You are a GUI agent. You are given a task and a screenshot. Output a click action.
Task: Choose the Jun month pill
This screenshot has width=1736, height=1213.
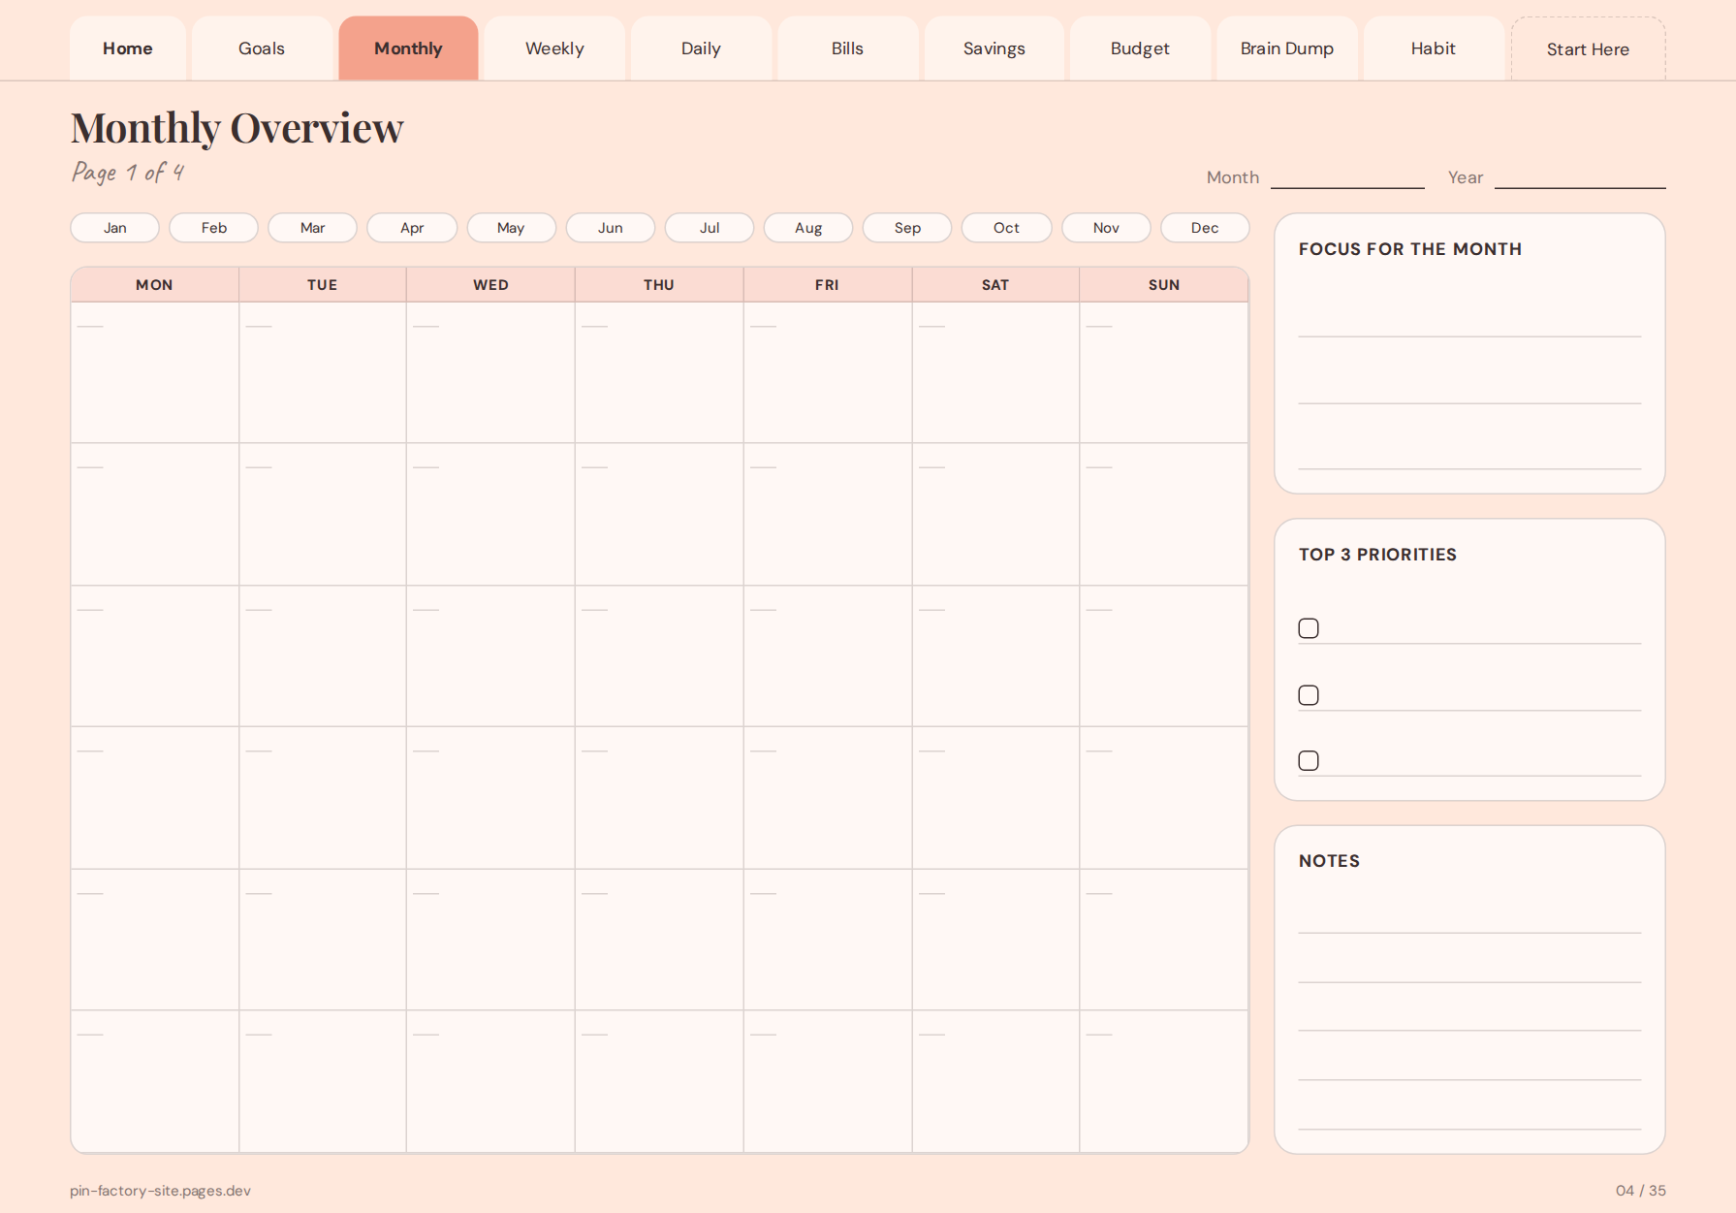coord(611,228)
